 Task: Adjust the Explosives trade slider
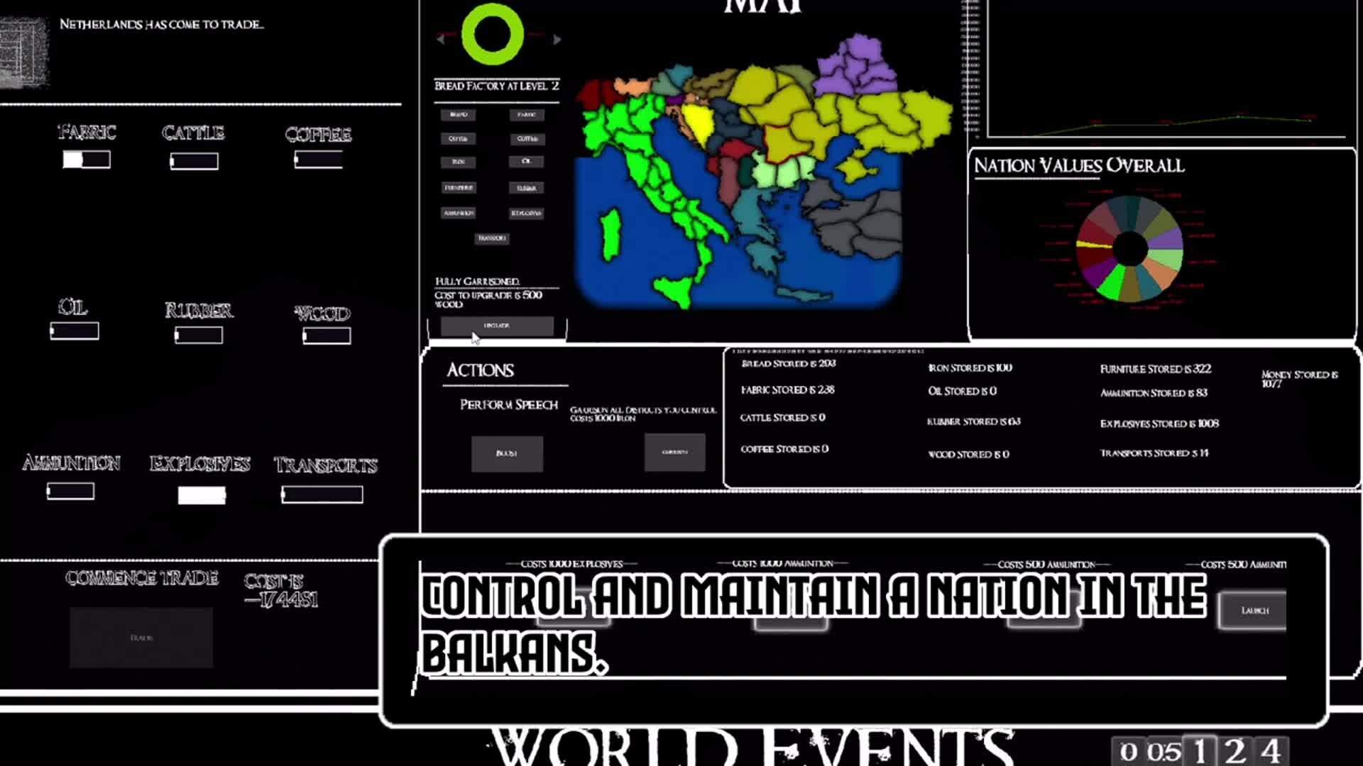point(202,495)
